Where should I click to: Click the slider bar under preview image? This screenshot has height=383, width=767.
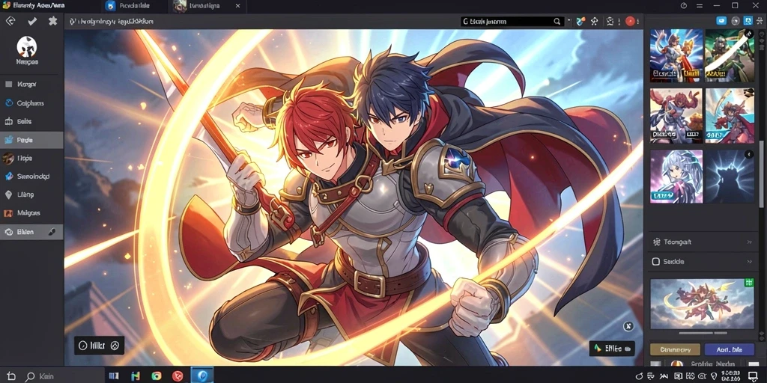click(703, 334)
